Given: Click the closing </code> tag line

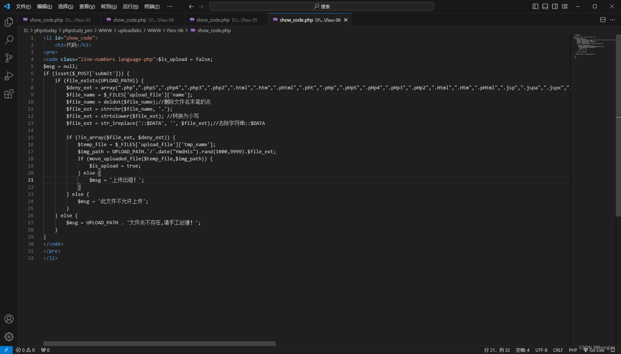Looking at the screenshot, I should point(53,244).
